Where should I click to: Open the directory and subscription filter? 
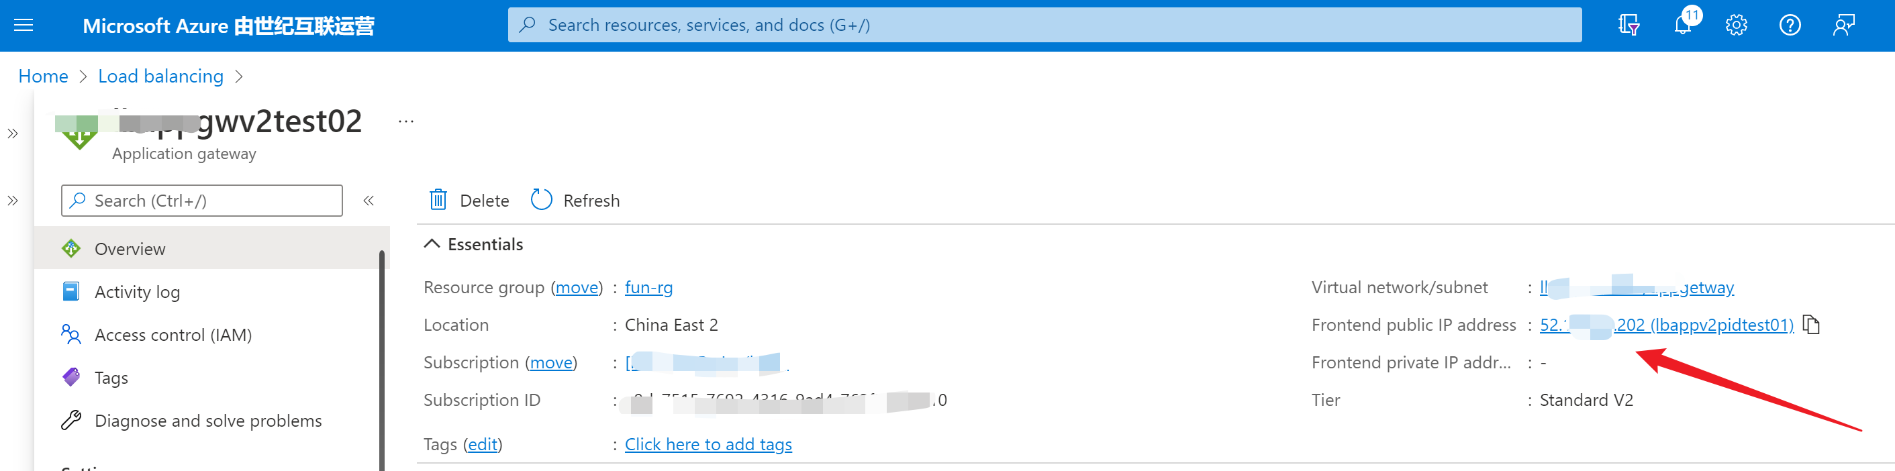tap(1629, 25)
